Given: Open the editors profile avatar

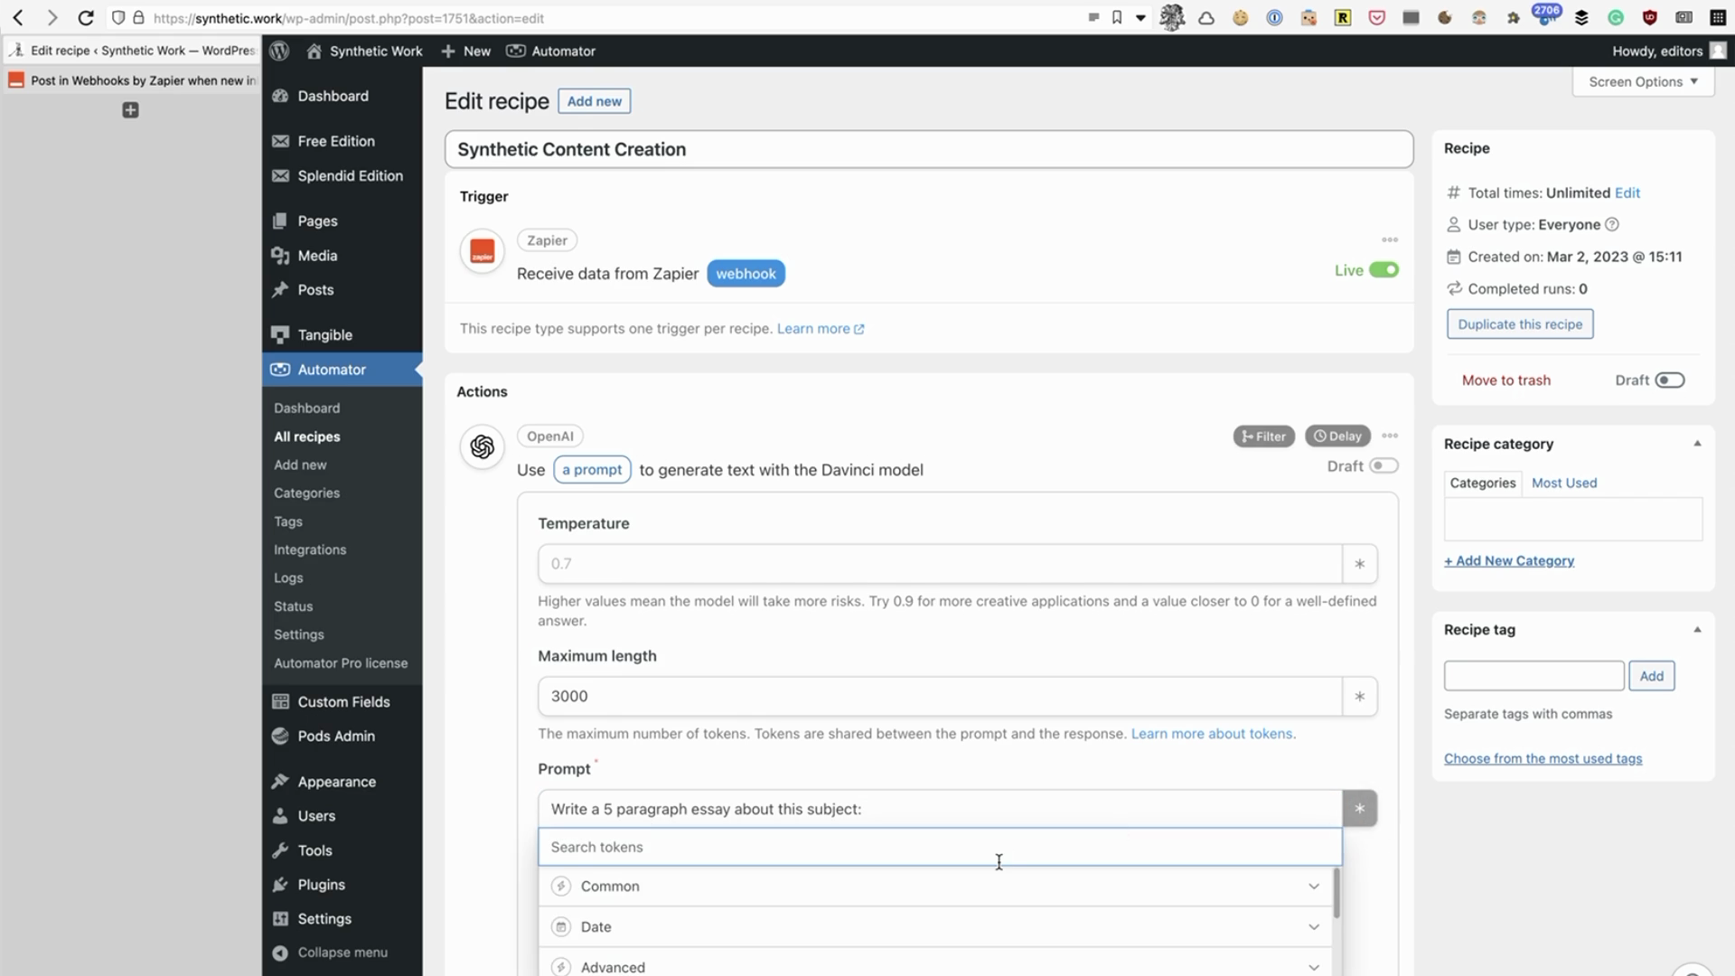Looking at the screenshot, I should click(x=1718, y=51).
